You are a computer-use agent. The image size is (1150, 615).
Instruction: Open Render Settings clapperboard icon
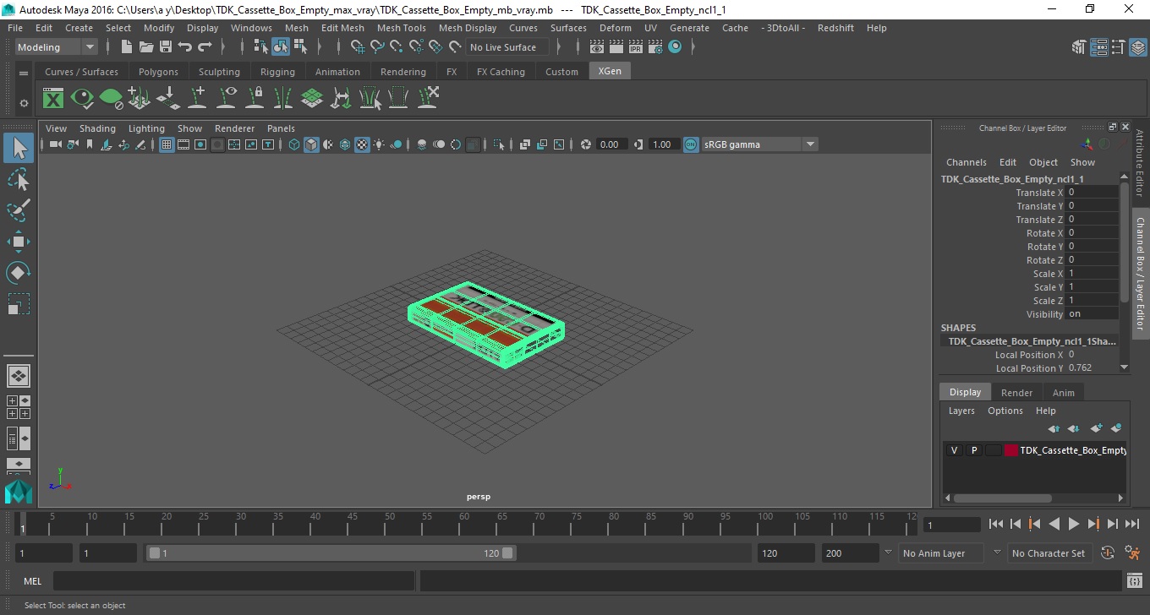point(655,47)
